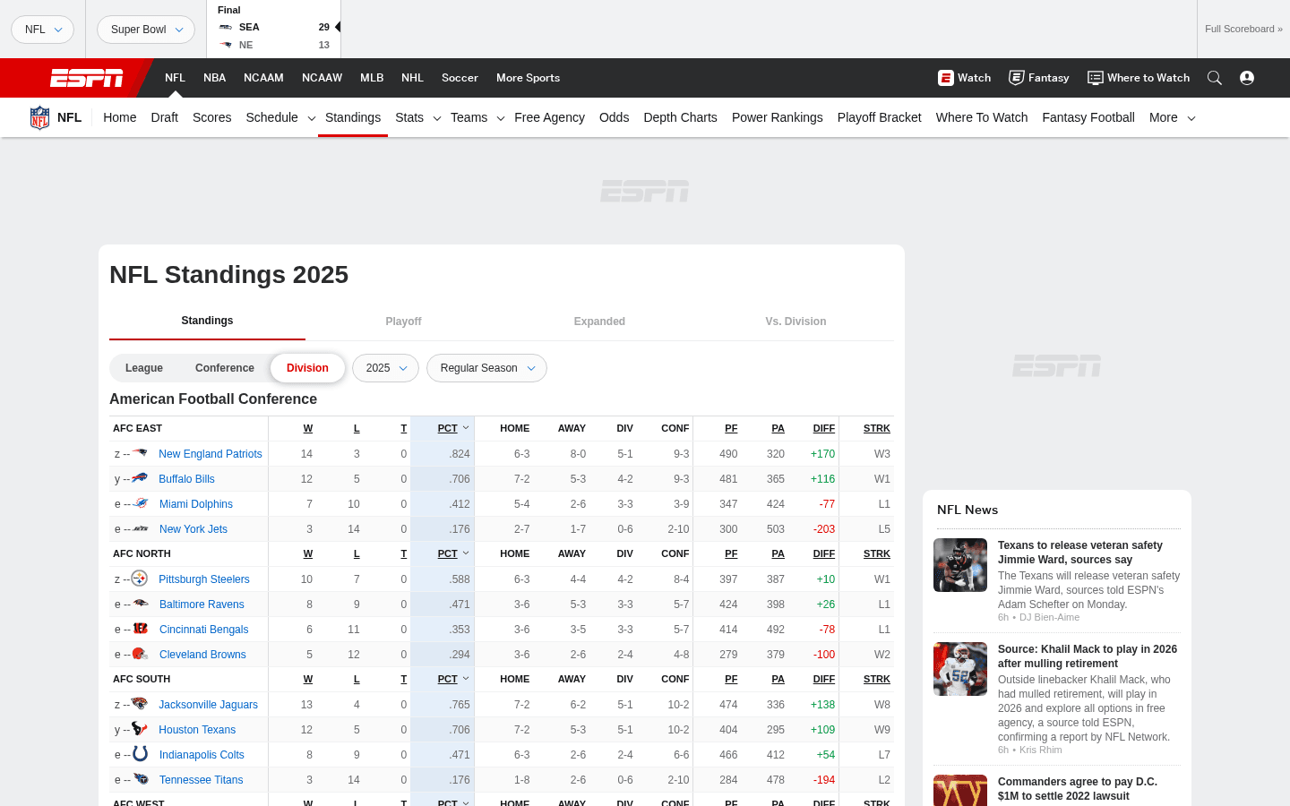Open the Buffalo Bills team page link

[x=186, y=478]
